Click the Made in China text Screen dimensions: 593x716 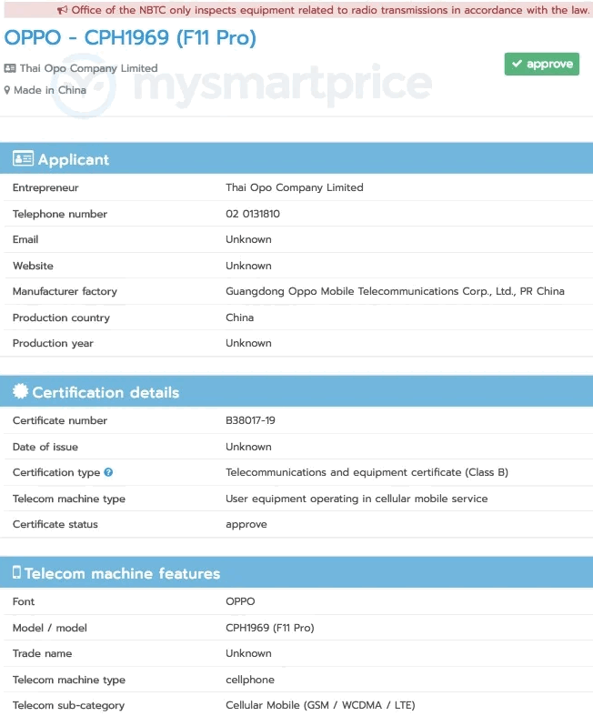[50, 90]
